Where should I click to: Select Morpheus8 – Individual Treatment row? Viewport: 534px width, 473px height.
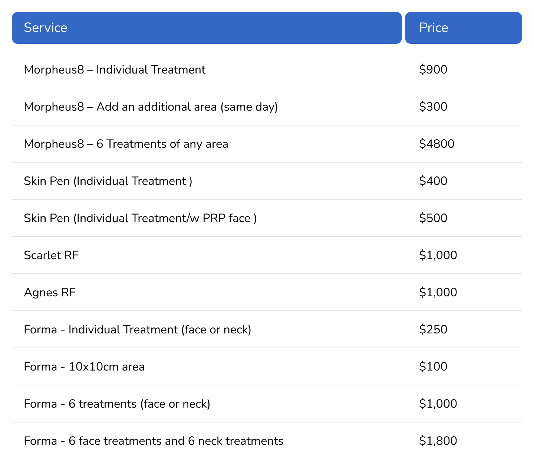(x=115, y=70)
